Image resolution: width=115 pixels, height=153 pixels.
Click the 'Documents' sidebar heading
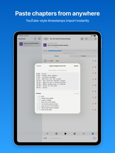[x=22, y=39]
